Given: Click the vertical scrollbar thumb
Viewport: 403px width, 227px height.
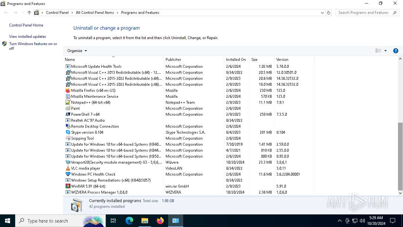Looking at the screenshot, I should click(400, 156).
